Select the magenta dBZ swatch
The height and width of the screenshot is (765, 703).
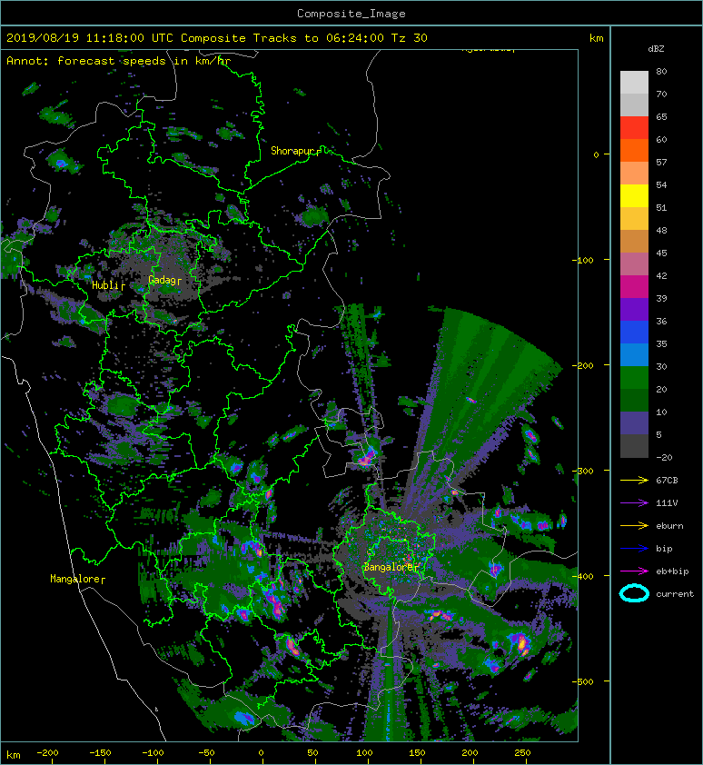click(x=634, y=287)
